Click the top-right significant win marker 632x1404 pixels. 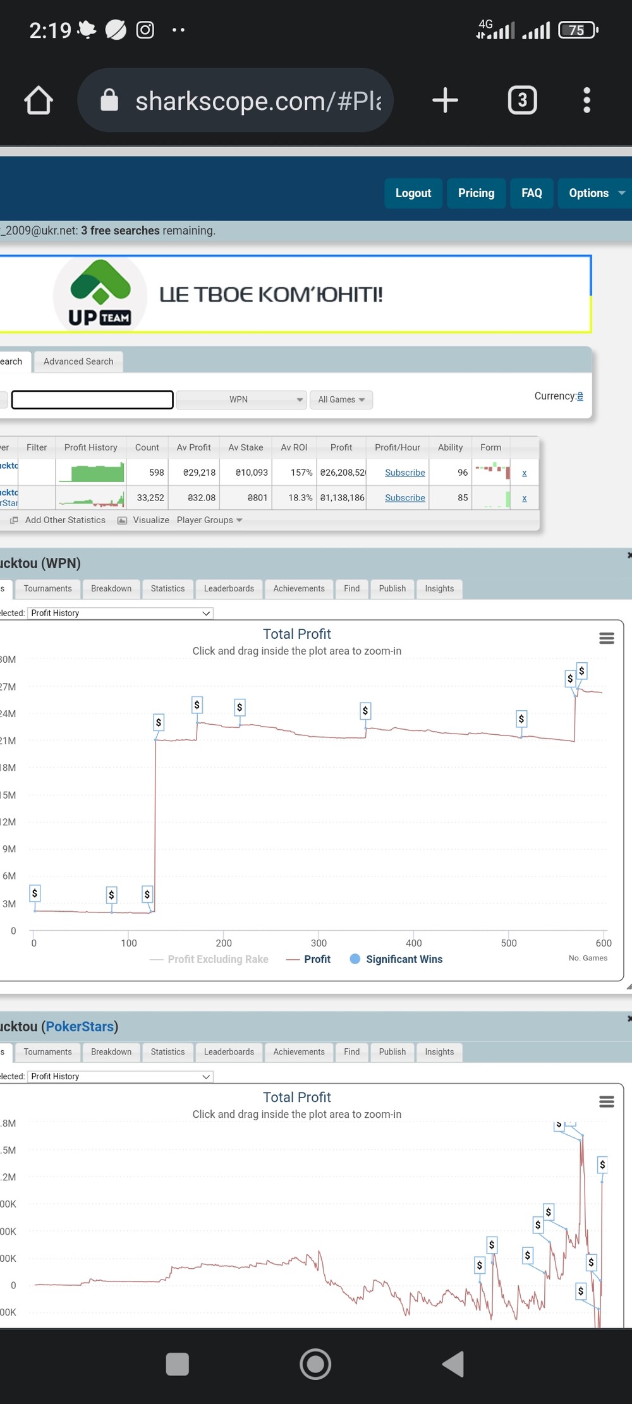(581, 670)
